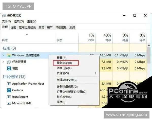152x121 pixels.
Task: Switch to the 详细信息 tab
Action: [x=61, y=27]
